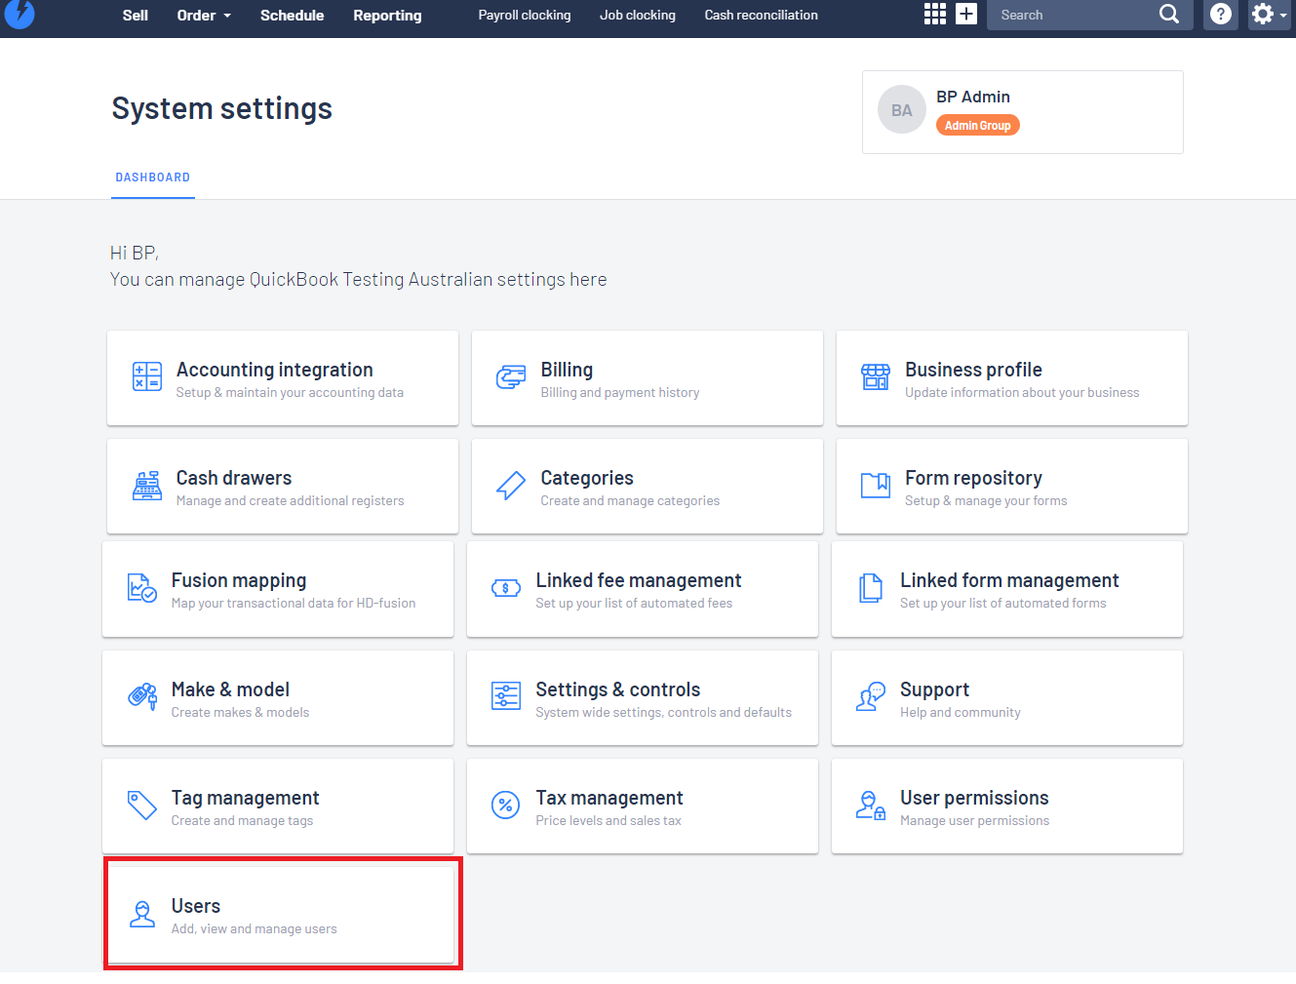The height and width of the screenshot is (984, 1296).
Task: Click 'Set up your list of automated fees' text
Action: [x=634, y=603]
